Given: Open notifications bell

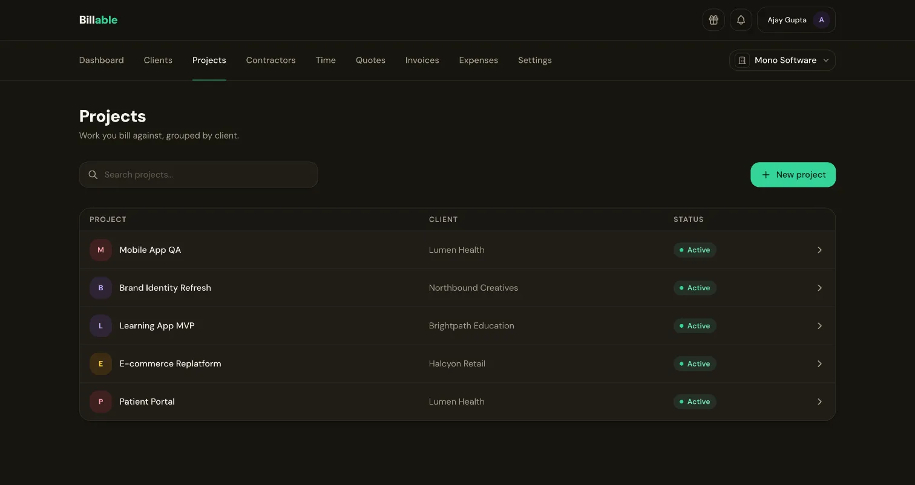Looking at the screenshot, I should (741, 20).
